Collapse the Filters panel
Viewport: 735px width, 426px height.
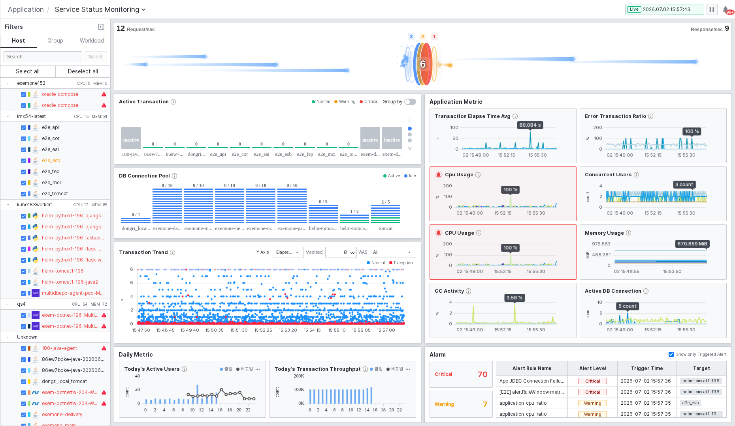point(101,27)
